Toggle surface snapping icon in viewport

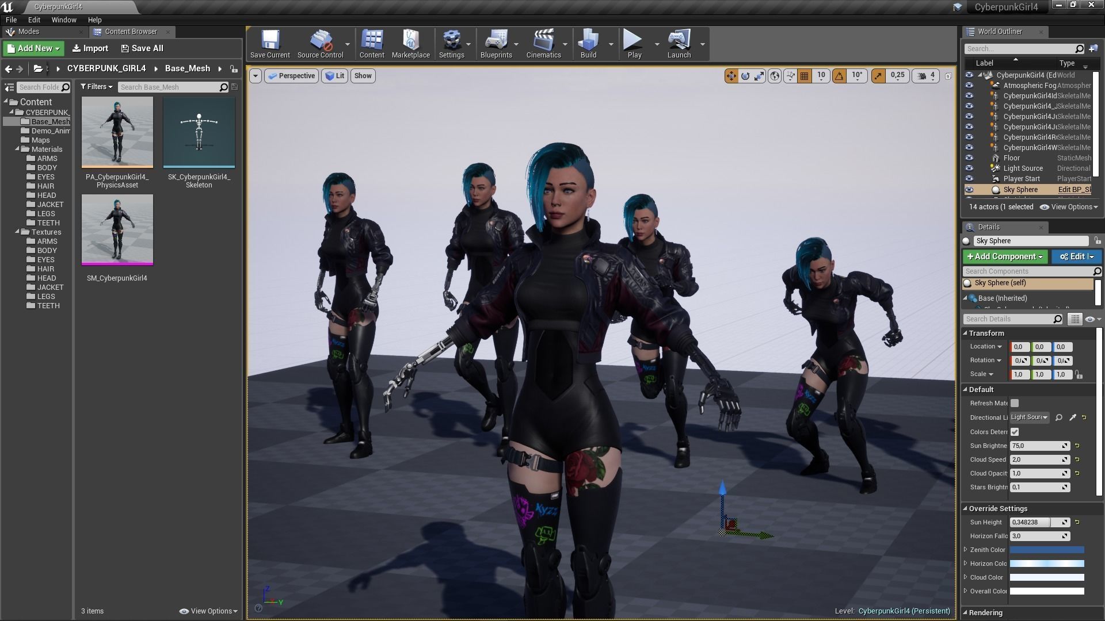pos(790,75)
